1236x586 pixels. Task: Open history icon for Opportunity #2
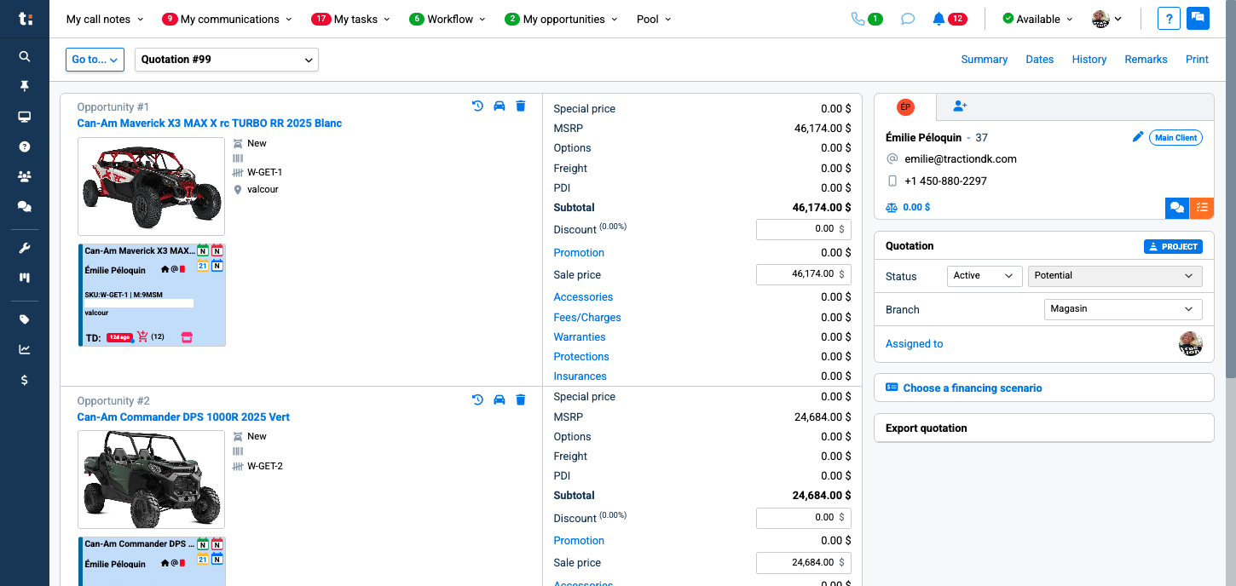coord(477,400)
